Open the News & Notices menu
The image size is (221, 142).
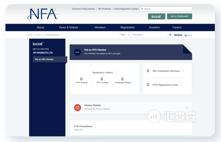68,27
